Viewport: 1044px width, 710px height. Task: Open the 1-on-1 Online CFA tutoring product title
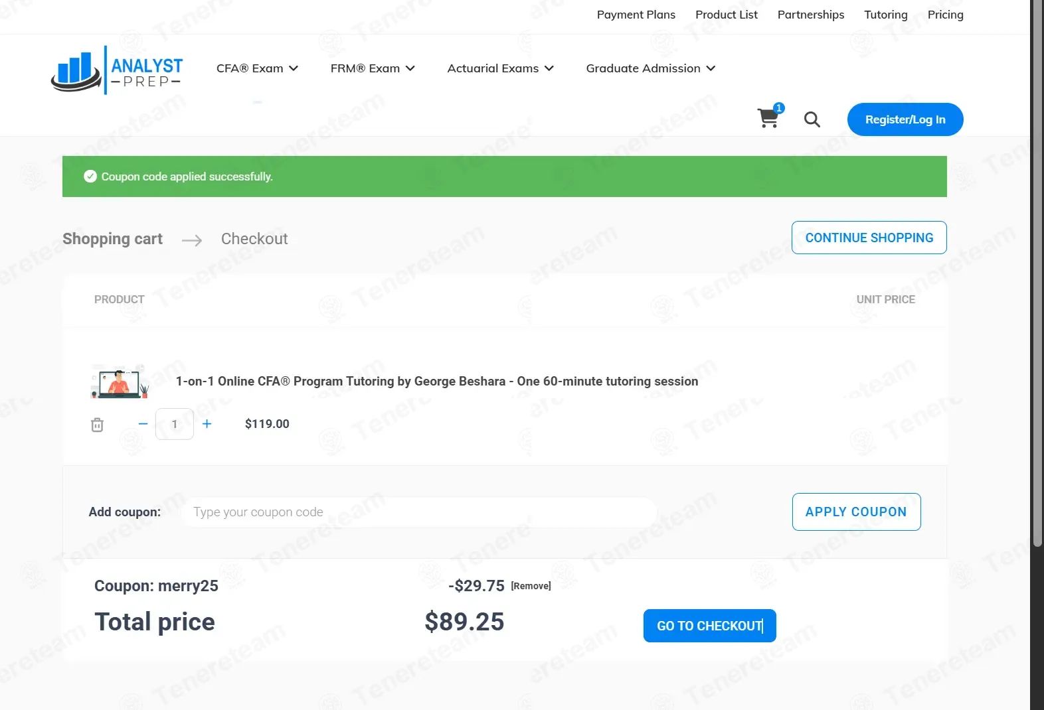coord(437,382)
